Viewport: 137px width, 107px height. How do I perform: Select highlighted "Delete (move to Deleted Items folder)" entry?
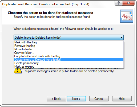coord(68,60)
